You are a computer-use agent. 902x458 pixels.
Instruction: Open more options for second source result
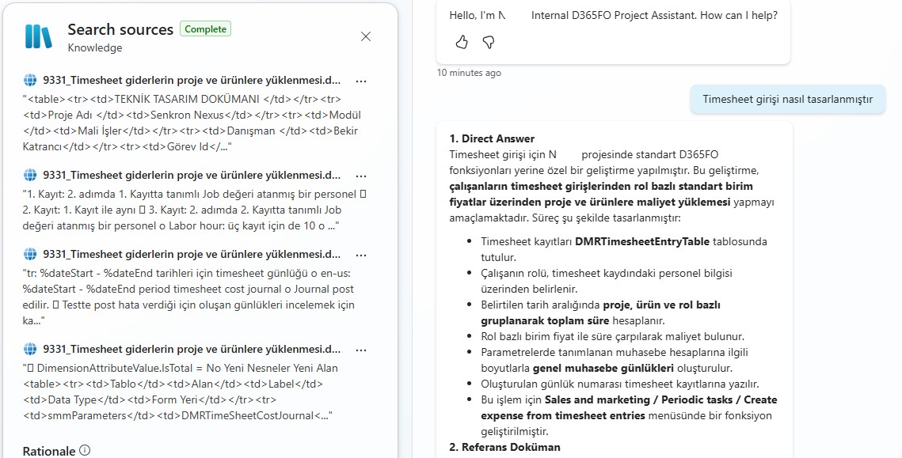[x=361, y=176]
